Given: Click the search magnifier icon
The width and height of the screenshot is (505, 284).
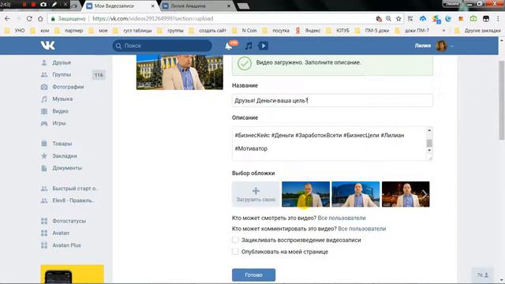Looking at the screenshot, I should 118,46.
